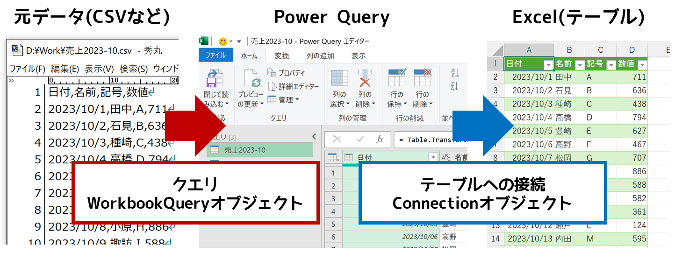Click the 列の選択 icon
Image resolution: width=675 pixels, height=253 pixels.
click(x=339, y=77)
